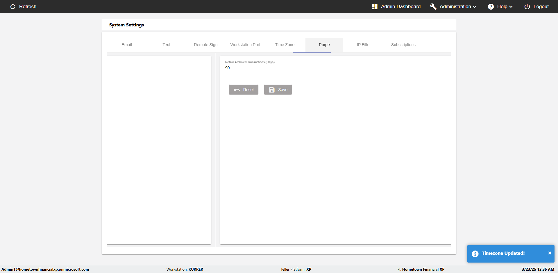Screen dimensions: 558x273
Task: Click the floppy disk icon on Save
Action: (x=272, y=90)
